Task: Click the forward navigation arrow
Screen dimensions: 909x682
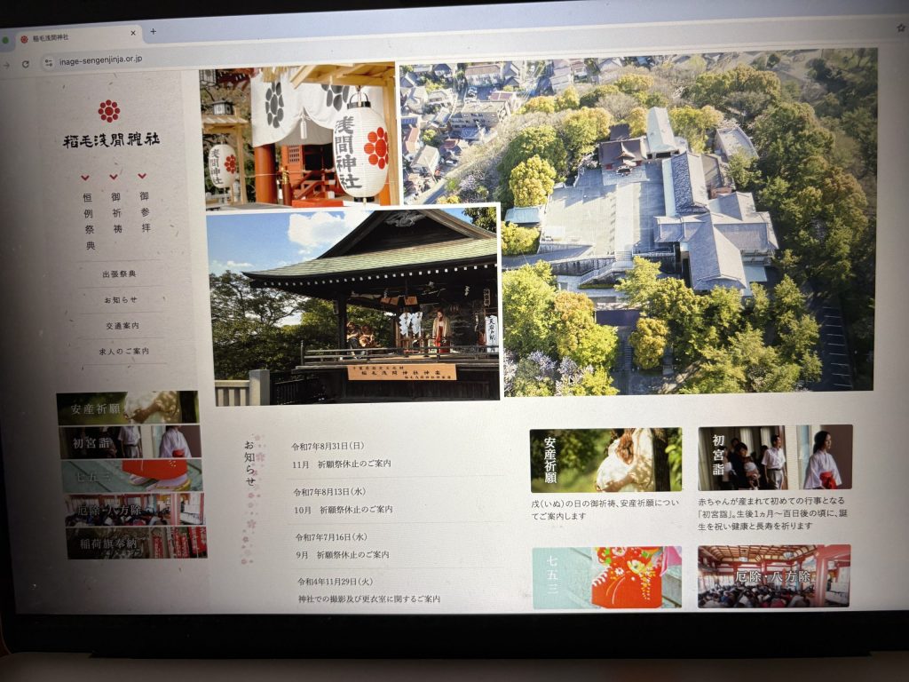Action: (x=6, y=65)
